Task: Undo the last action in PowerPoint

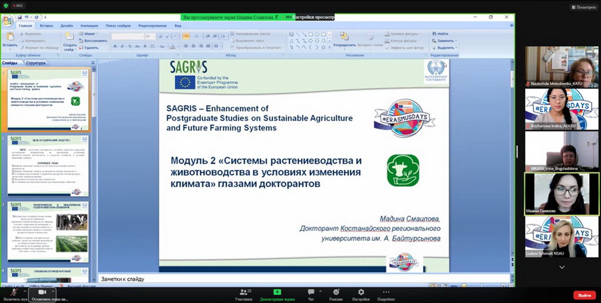Action: [x=26, y=17]
